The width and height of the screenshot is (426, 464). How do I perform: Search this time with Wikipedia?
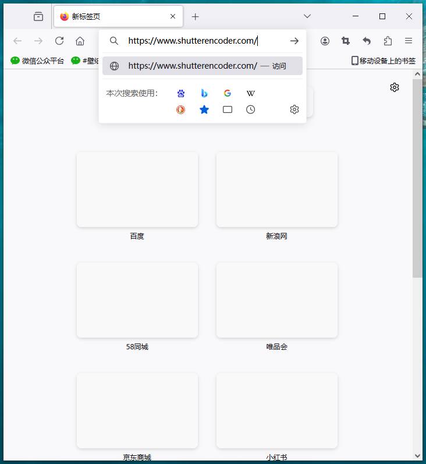pyautogui.click(x=251, y=94)
